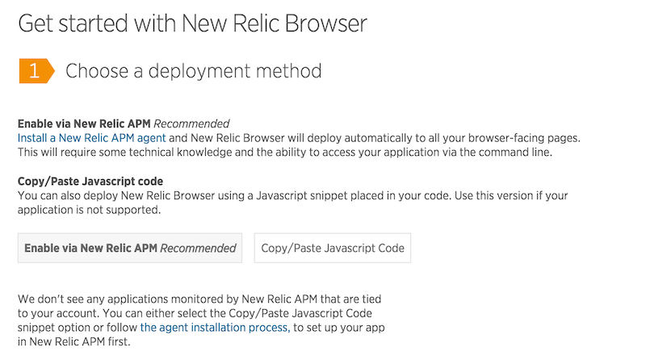The height and width of the screenshot is (364, 646).
Task: Click the orange step 1 arrow badge
Action: point(36,71)
